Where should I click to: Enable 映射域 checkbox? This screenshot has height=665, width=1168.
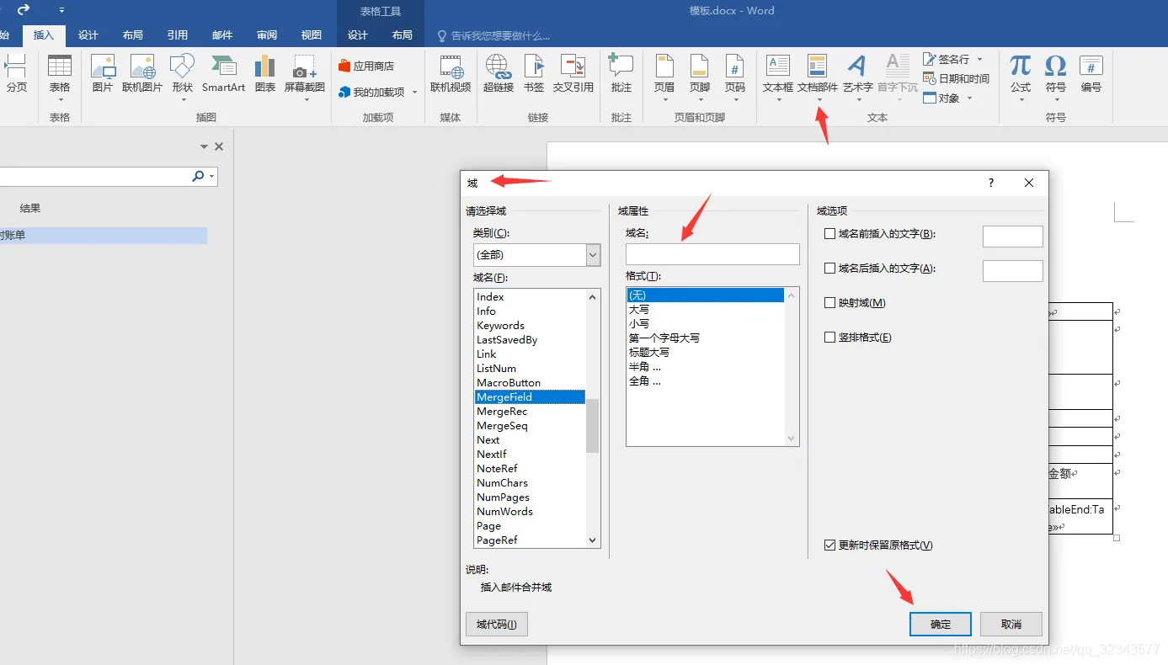tap(829, 303)
